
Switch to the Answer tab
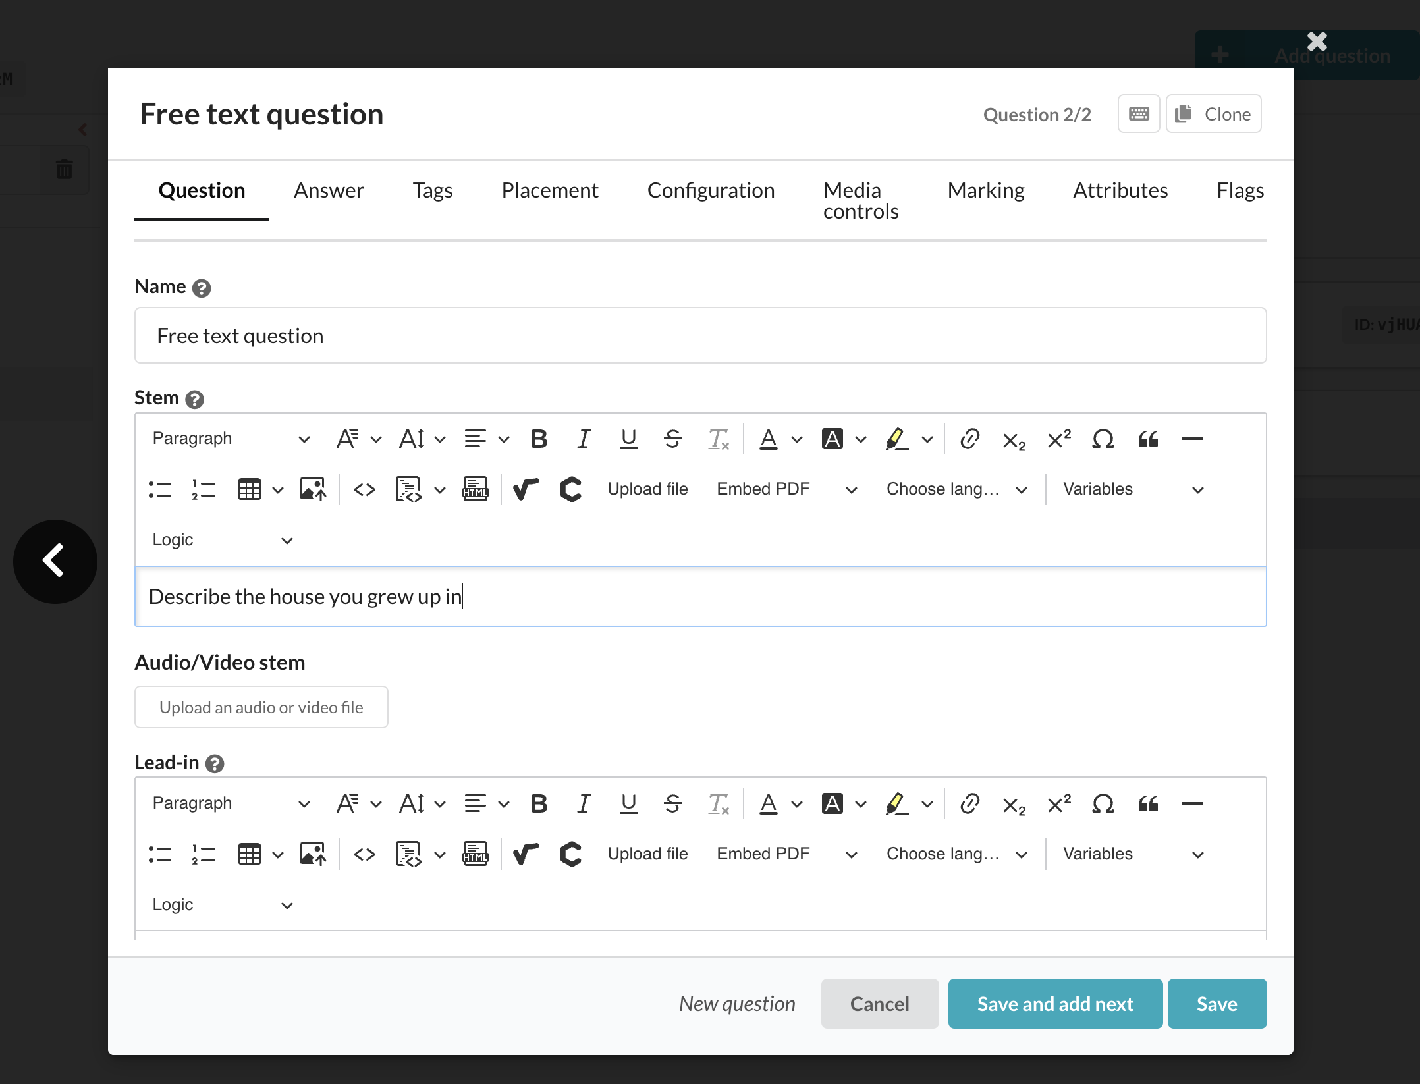coord(329,190)
